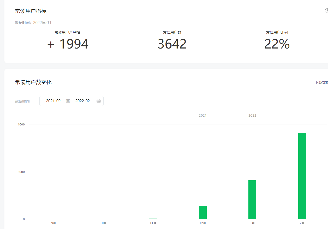Click the 下载数据 download link

click(x=321, y=82)
